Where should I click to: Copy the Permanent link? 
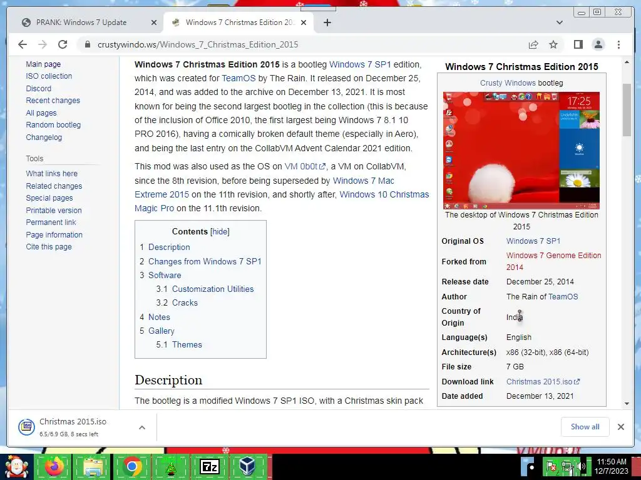click(51, 222)
